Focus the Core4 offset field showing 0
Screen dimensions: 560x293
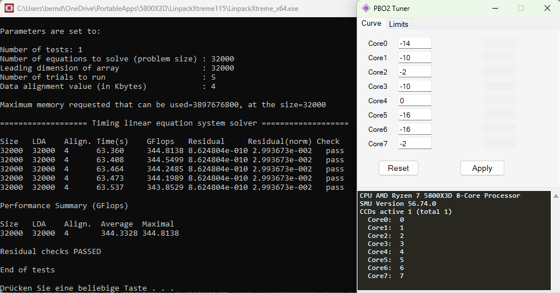click(415, 100)
